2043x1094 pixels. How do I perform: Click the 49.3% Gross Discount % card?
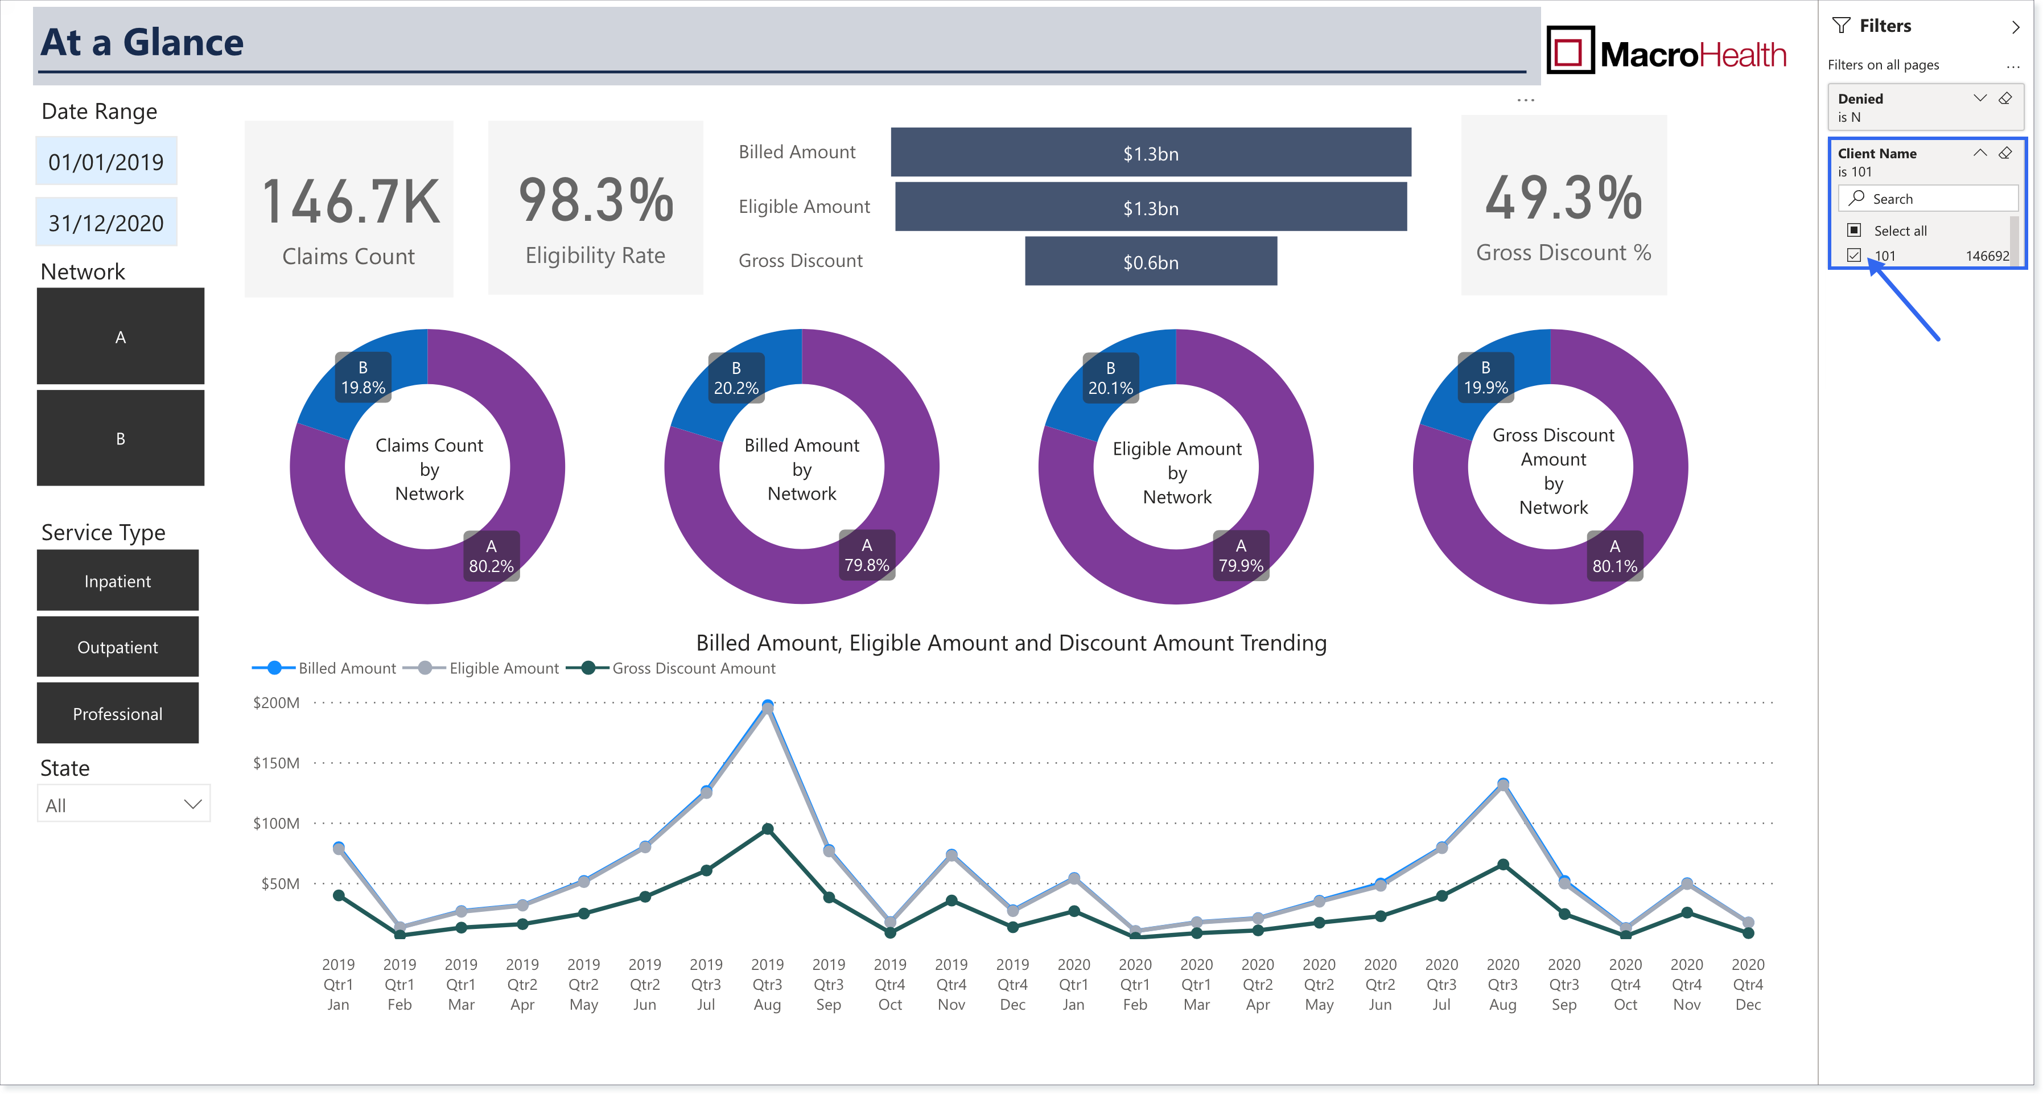[1564, 205]
